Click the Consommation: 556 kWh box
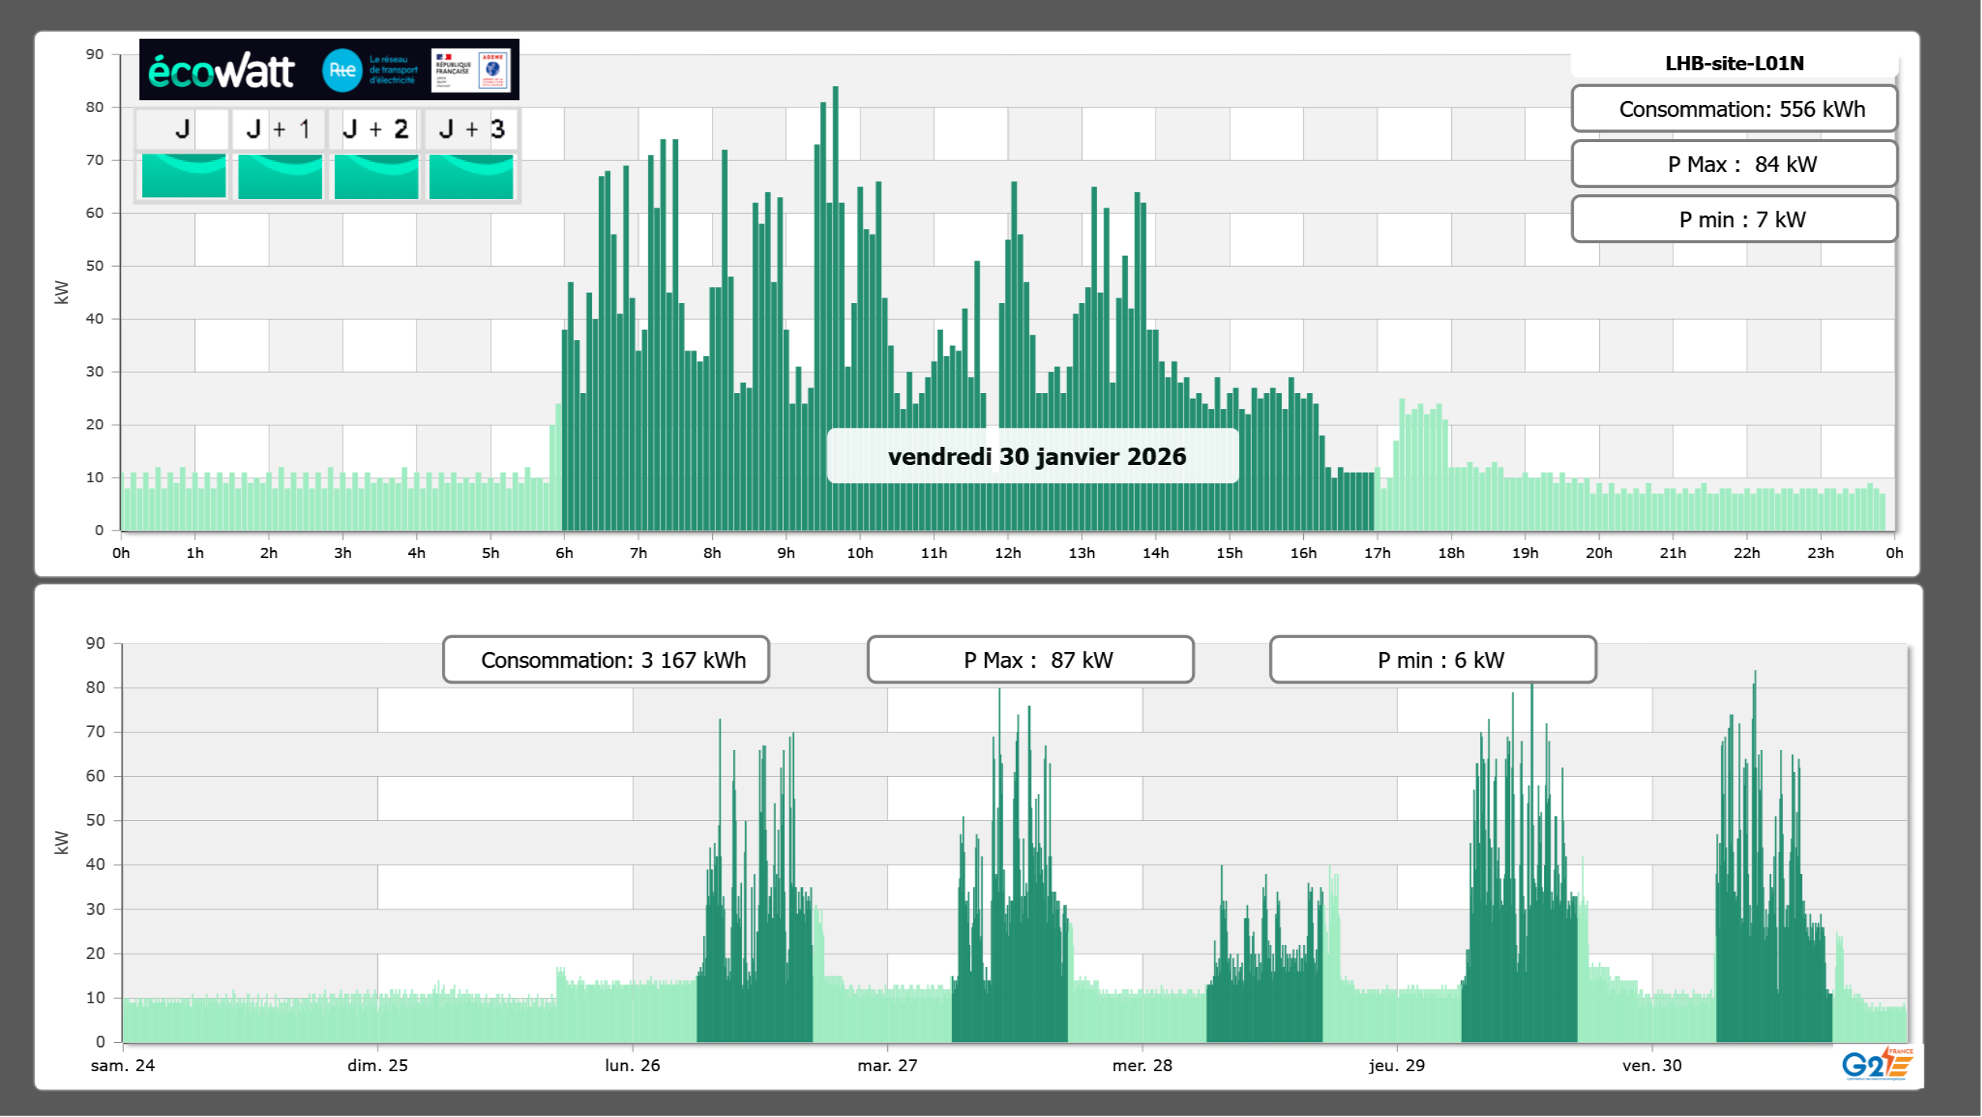 coord(1734,109)
